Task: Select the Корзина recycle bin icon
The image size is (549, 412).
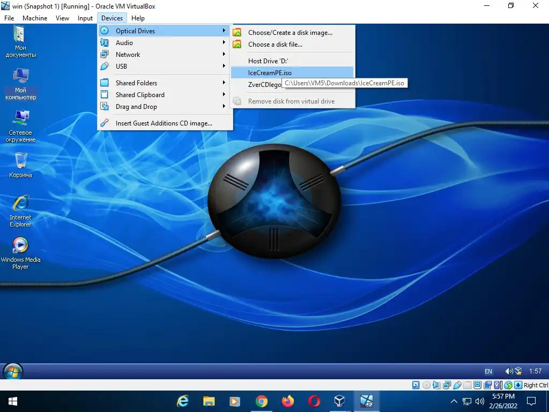Action: pos(20,165)
